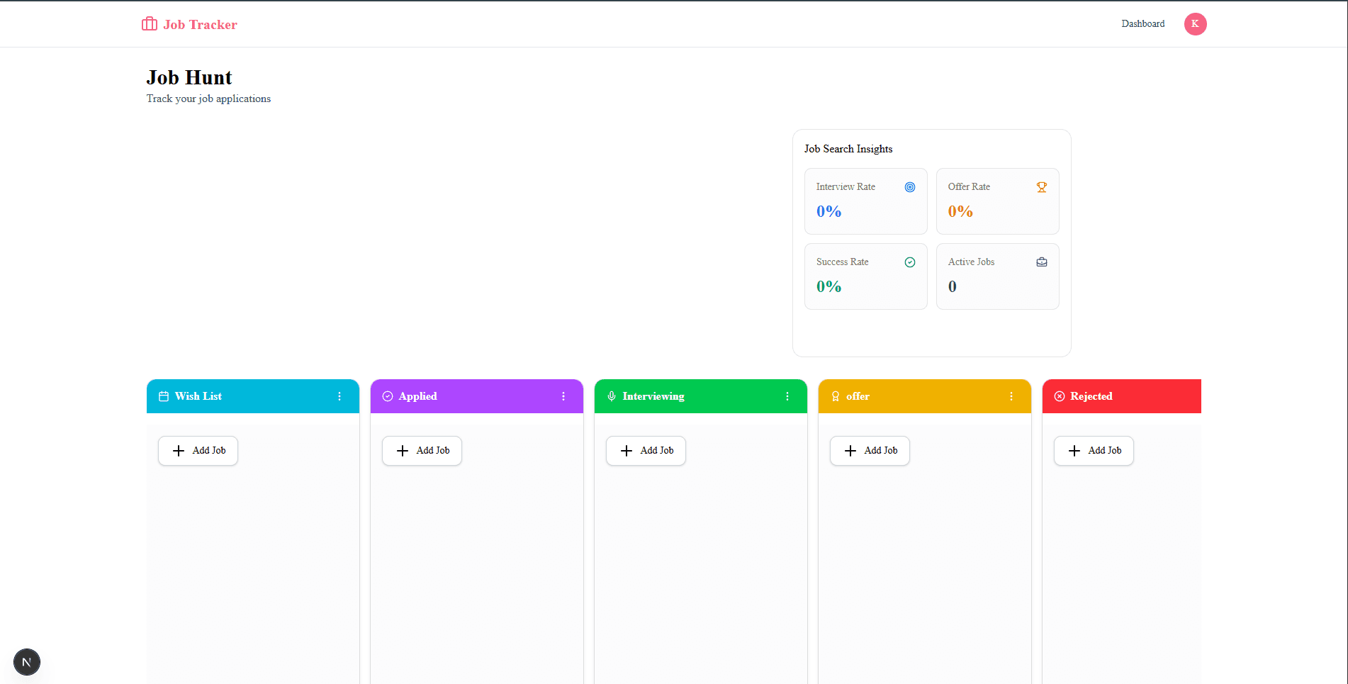The height and width of the screenshot is (684, 1348).
Task: Open Interviewing column options menu
Action: point(787,396)
